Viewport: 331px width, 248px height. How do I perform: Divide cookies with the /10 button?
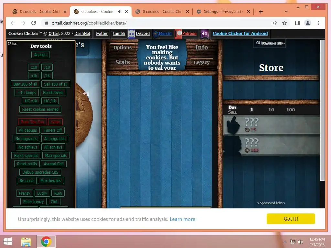point(47,67)
